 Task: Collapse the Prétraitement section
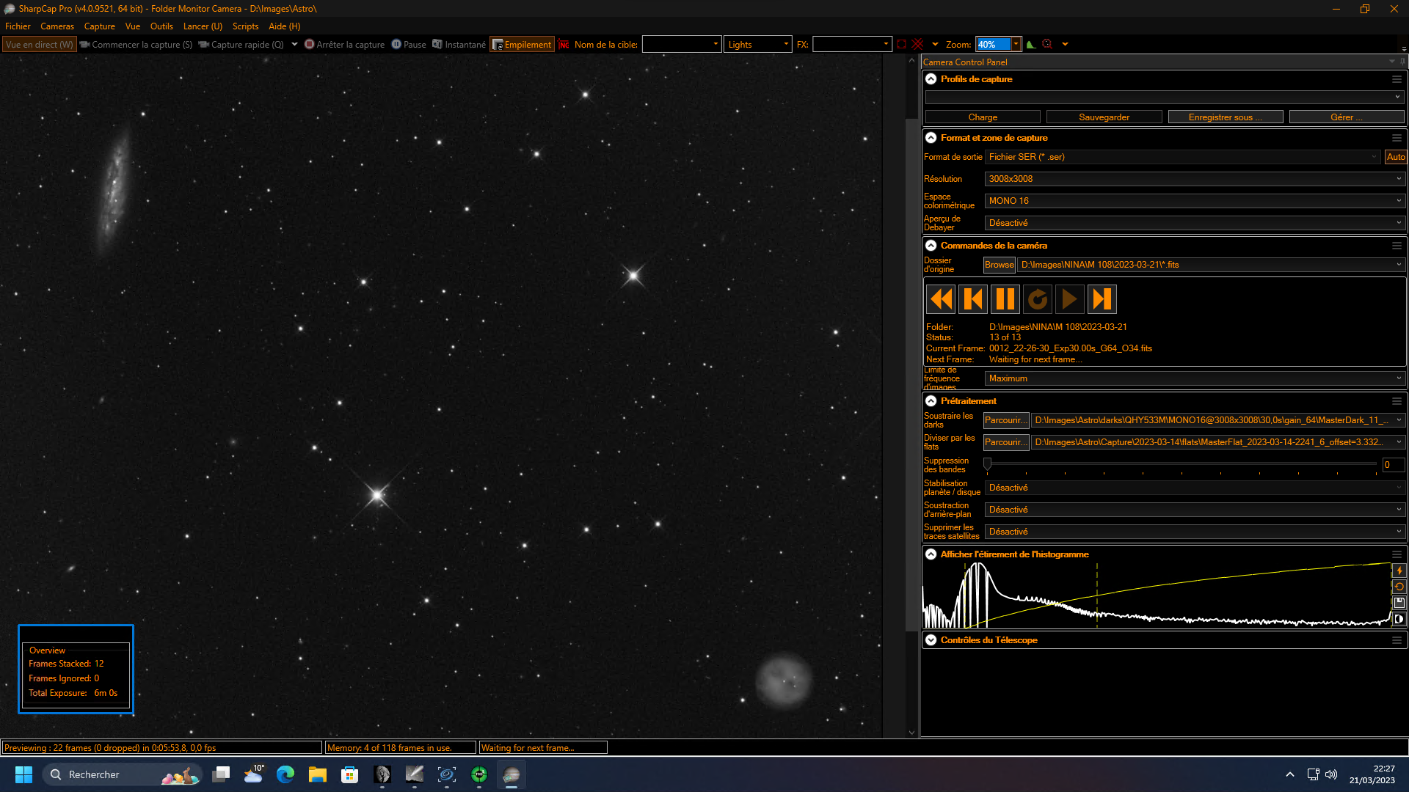(931, 401)
